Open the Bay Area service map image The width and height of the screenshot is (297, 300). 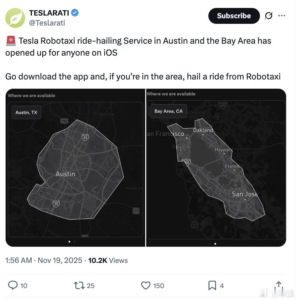coord(216,168)
